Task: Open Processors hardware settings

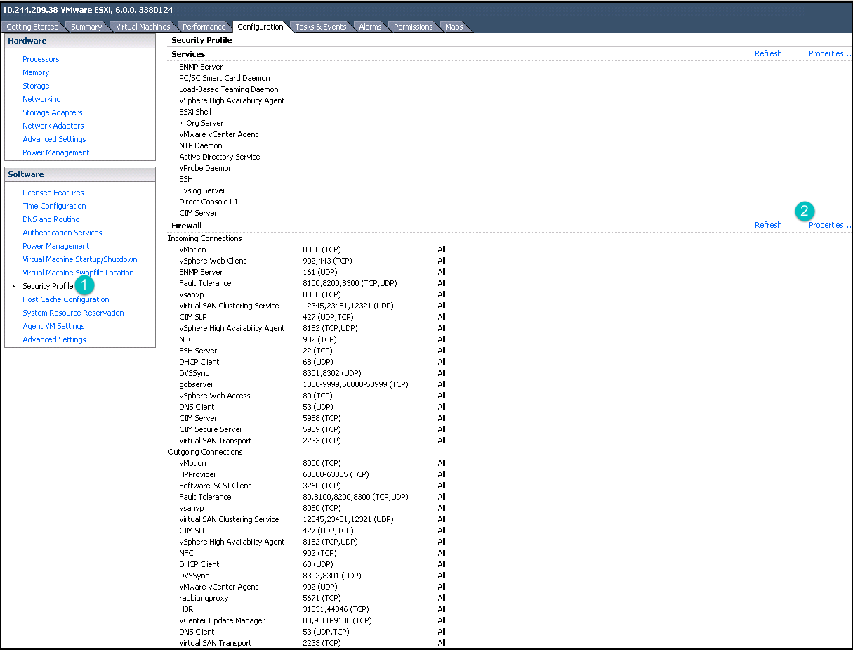Action: point(41,59)
